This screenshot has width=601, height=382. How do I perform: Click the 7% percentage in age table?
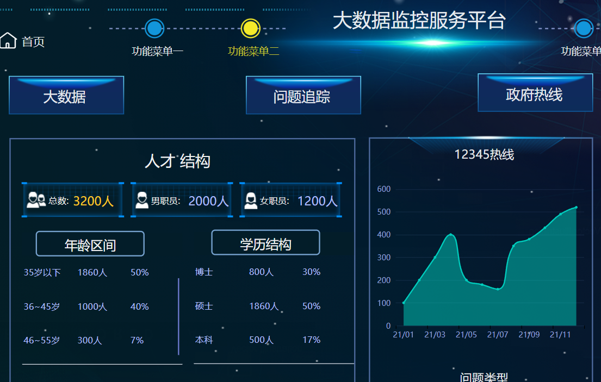click(137, 340)
